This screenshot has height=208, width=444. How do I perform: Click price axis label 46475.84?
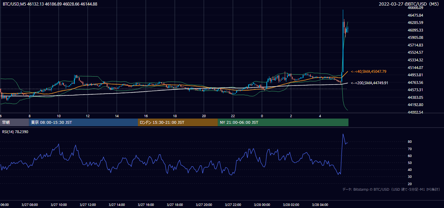tap(416, 15)
